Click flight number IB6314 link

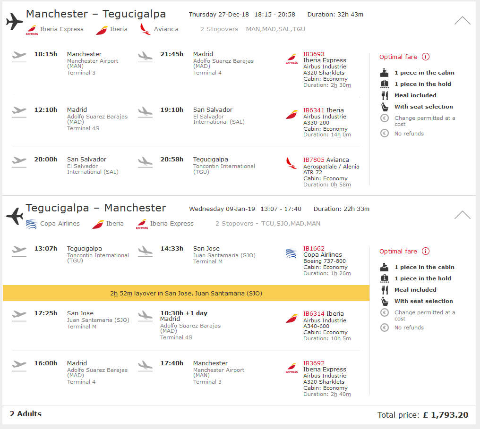click(314, 314)
